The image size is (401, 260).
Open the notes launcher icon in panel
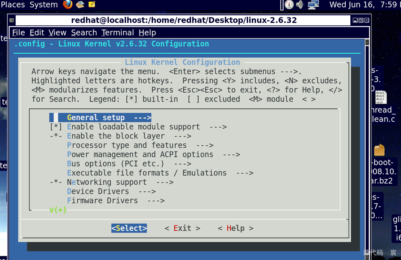point(92,4)
